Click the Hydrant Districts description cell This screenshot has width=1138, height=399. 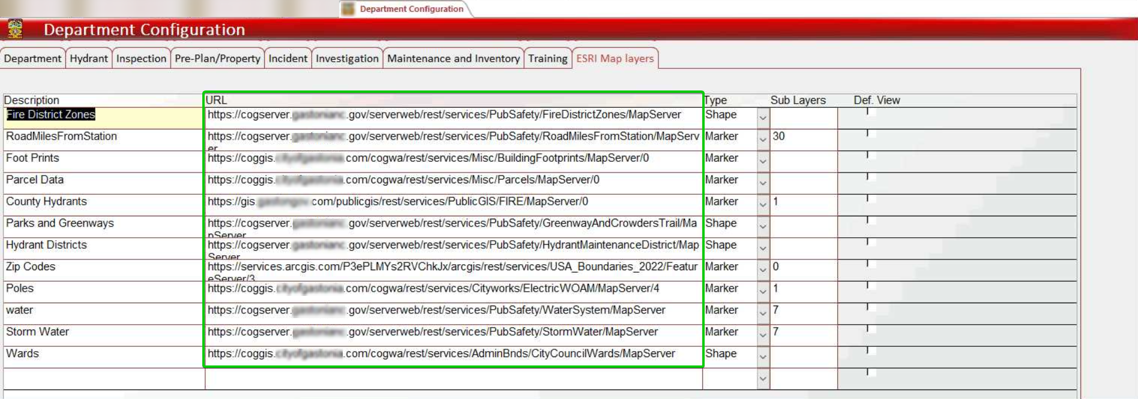click(x=104, y=248)
